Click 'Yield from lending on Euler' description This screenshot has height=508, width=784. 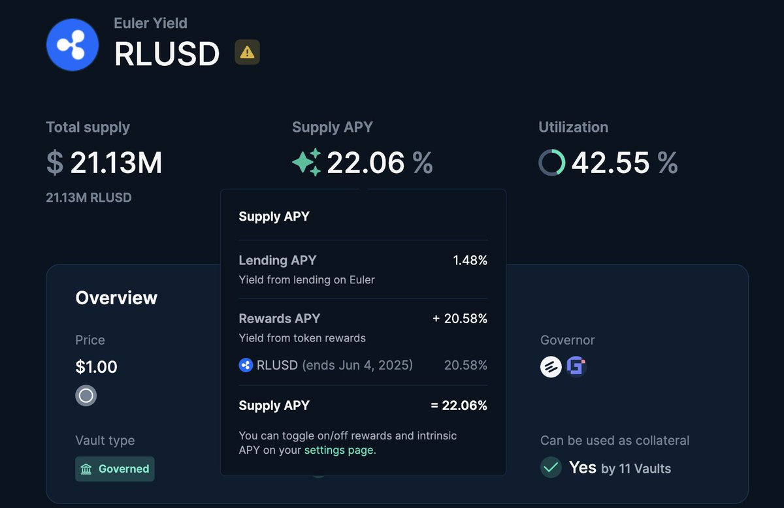click(x=307, y=279)
